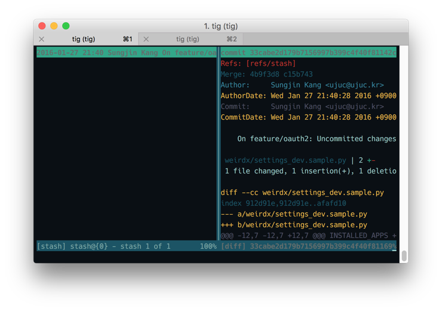Image resolution: width=442 pixels, height=311 pixels.
Task: Click the Refs: [refs/stash] line
Action: click(258, 63)
